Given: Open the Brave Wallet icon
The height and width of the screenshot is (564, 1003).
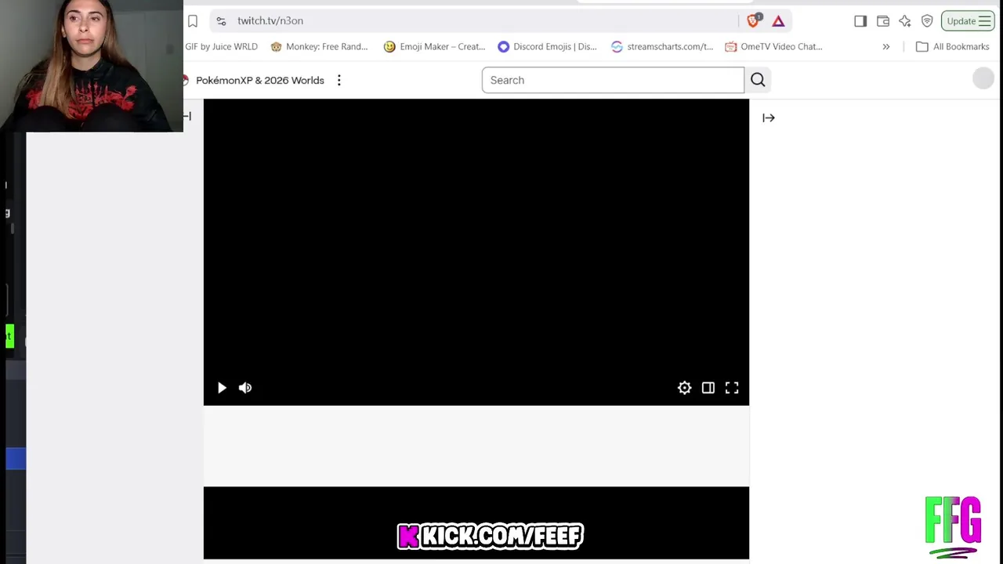Looking at the screenshot, I should tap(883, 21).
